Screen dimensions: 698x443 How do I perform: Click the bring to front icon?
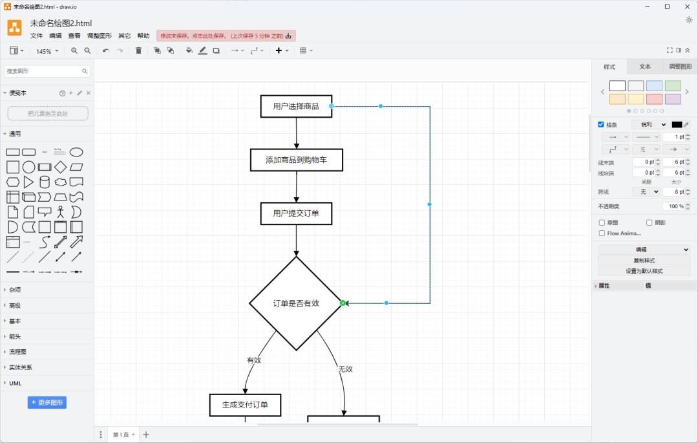pos(157,50)
